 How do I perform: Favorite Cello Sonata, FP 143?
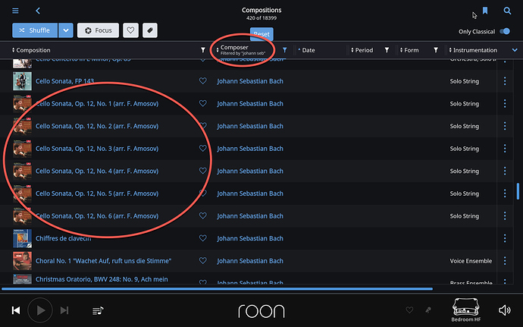point(203,81)
